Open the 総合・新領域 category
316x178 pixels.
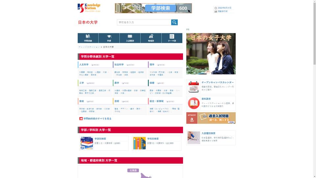tap(157, 101)
